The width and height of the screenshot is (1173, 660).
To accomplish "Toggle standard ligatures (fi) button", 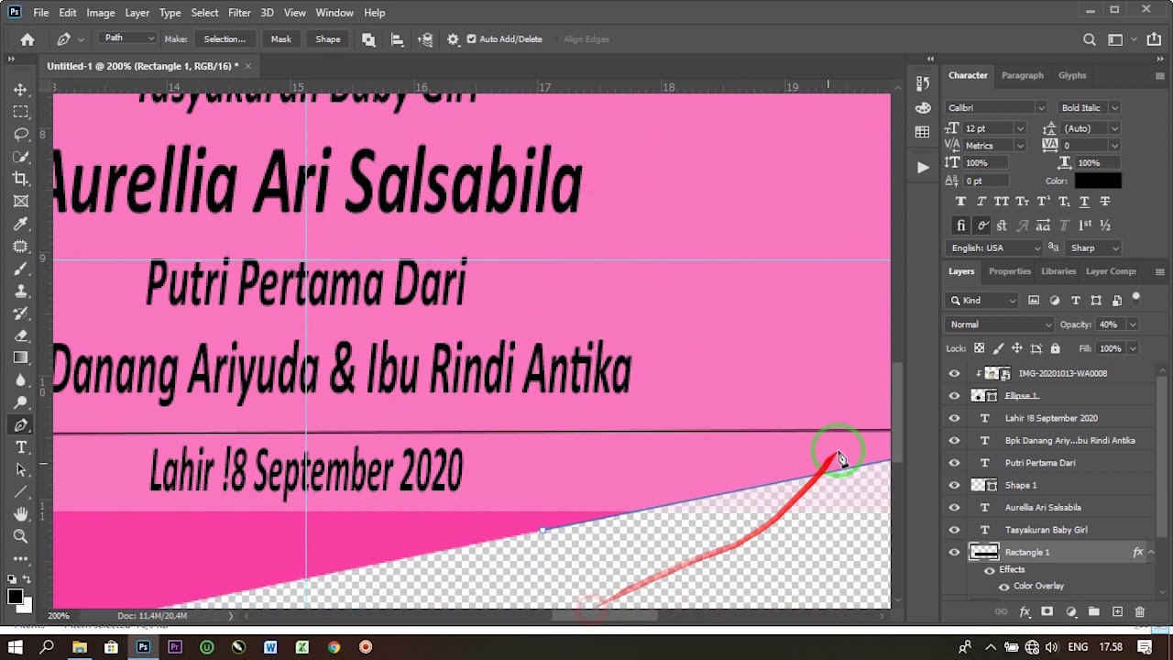I will [x=960, y=225].
